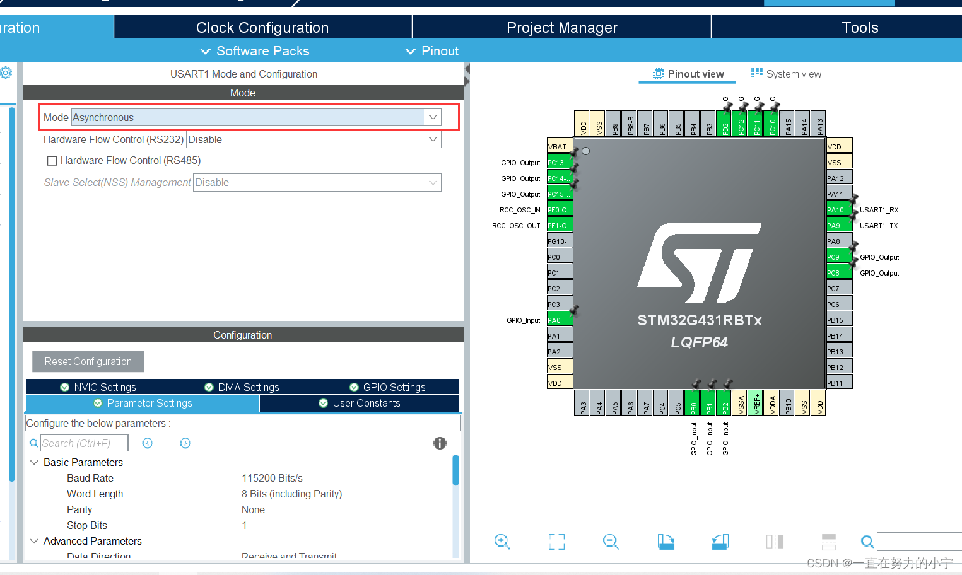Click the GPIO_Input label beside PA0

pyautogui.click(x=523, y=320)
